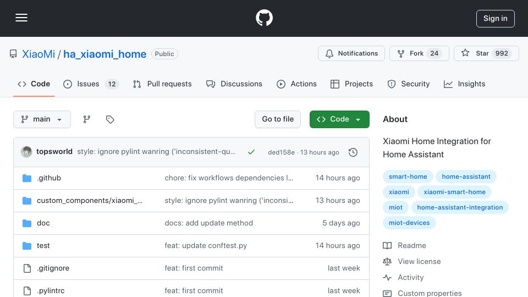Star the repository
528x297 pixels.
pos(486,53)
